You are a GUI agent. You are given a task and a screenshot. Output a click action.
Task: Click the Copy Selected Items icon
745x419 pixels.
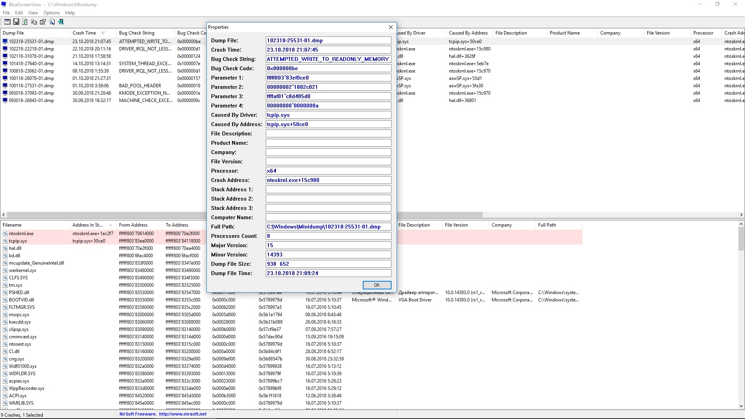click(x=34, y=22)
